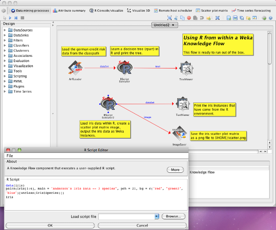This screenshot has width=276, height=230.
Task: Expand Classifiers folder
Action: tap(5, 45)
